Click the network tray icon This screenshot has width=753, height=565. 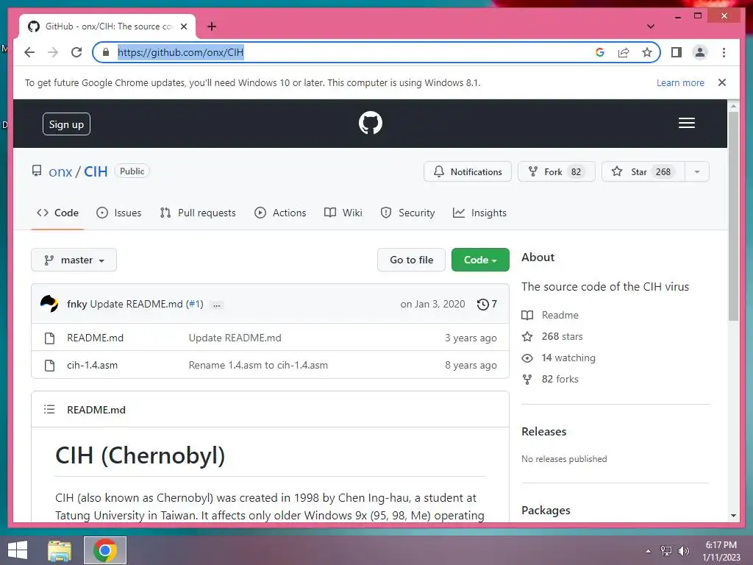[x=666, y=550]
